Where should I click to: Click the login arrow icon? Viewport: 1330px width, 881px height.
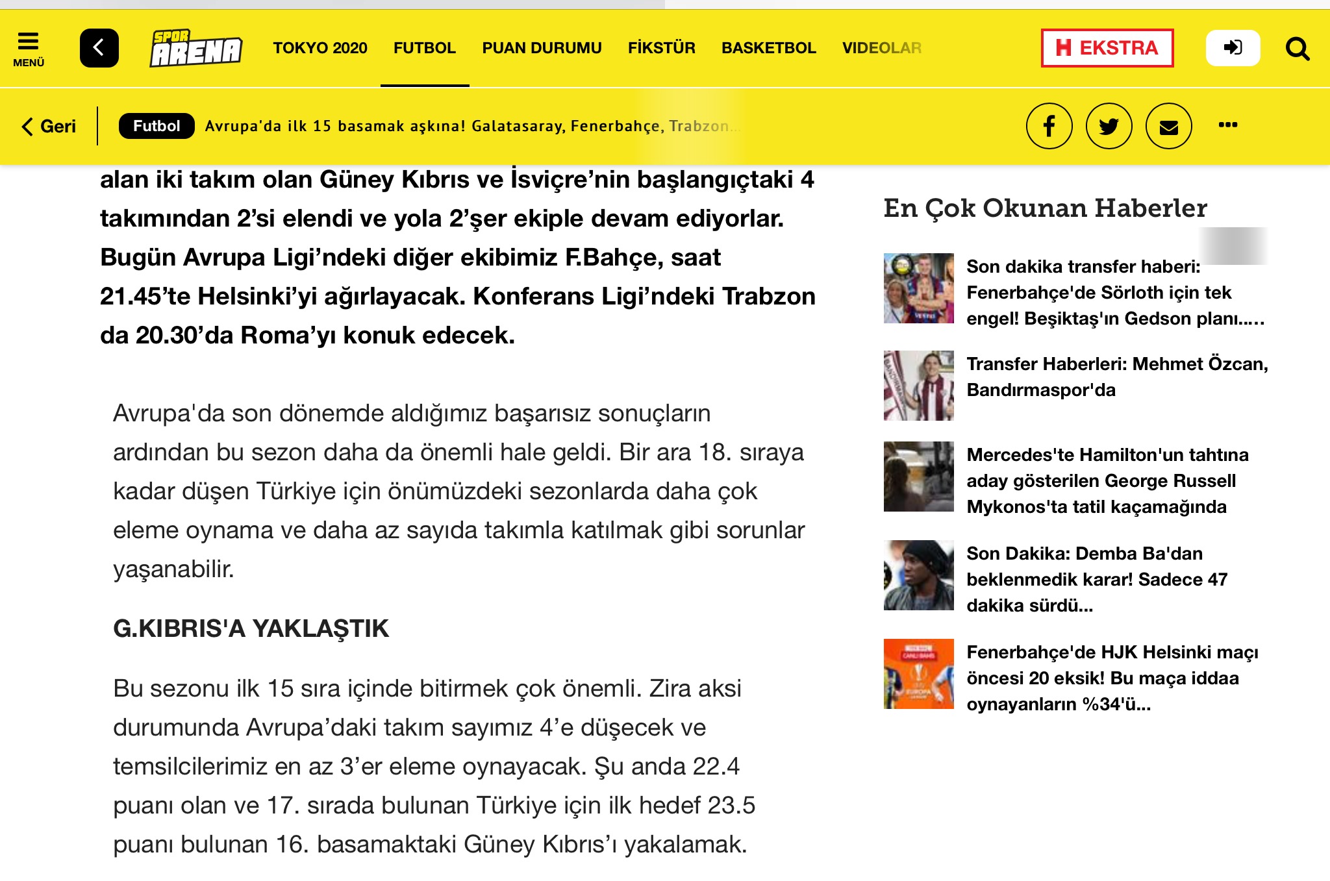click(1232, 48)
